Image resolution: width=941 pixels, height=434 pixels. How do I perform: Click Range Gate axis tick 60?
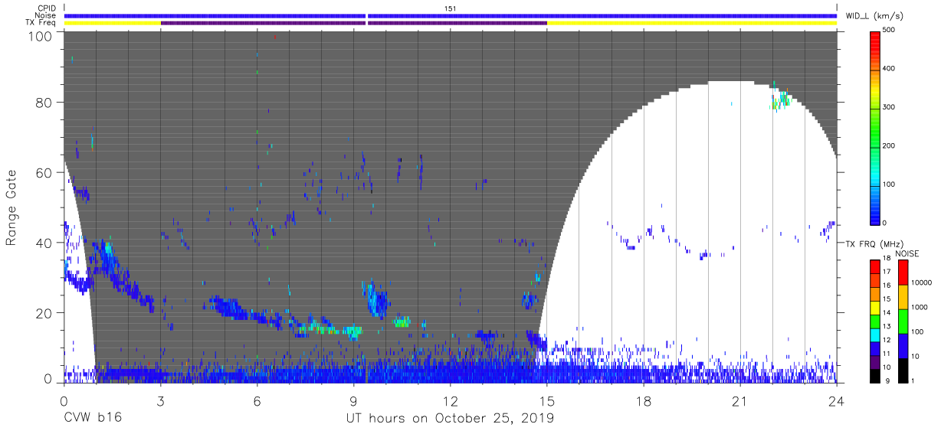(44, 172)
